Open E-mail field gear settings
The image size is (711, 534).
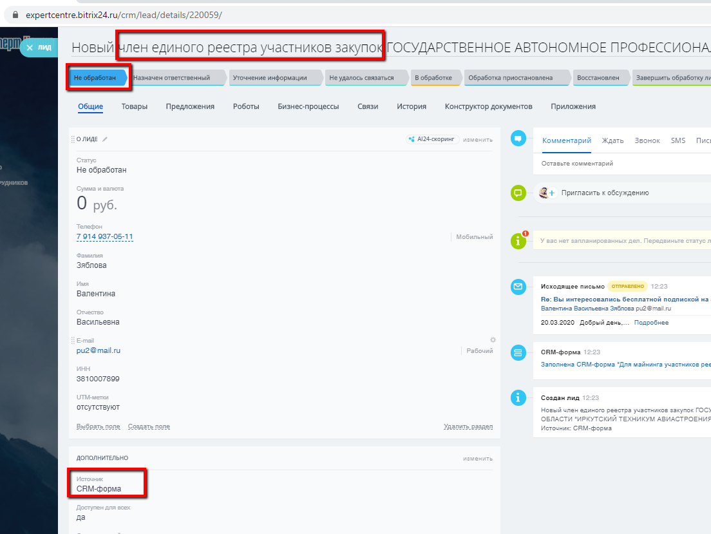point(493,340)
